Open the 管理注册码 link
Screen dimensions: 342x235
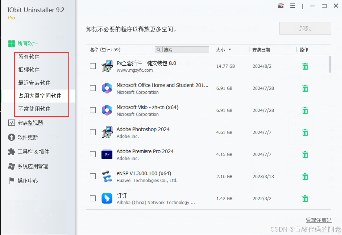319,220
